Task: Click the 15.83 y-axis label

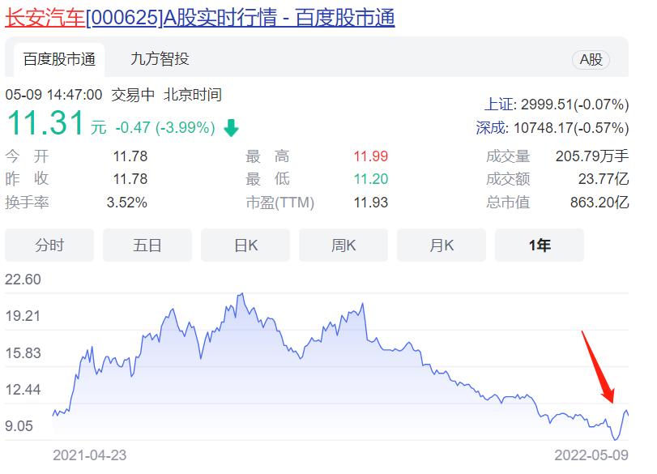Action: tap(23, 353)
